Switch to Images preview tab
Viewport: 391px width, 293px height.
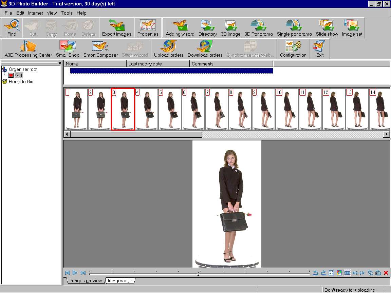[86, 281]
